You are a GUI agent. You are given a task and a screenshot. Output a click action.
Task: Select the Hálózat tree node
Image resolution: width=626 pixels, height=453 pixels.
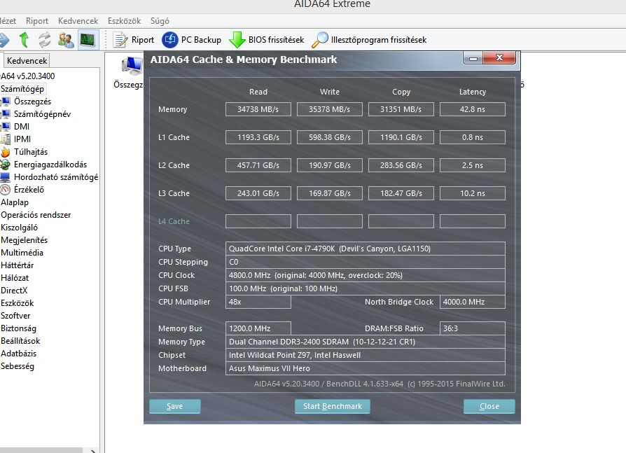coord(15,278)
